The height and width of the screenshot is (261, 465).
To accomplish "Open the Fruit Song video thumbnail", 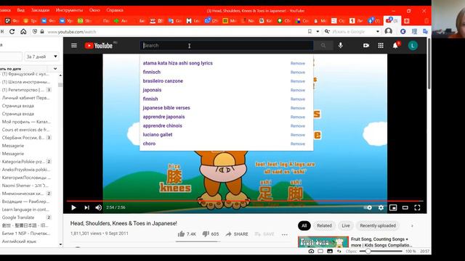I will point(323,241).
